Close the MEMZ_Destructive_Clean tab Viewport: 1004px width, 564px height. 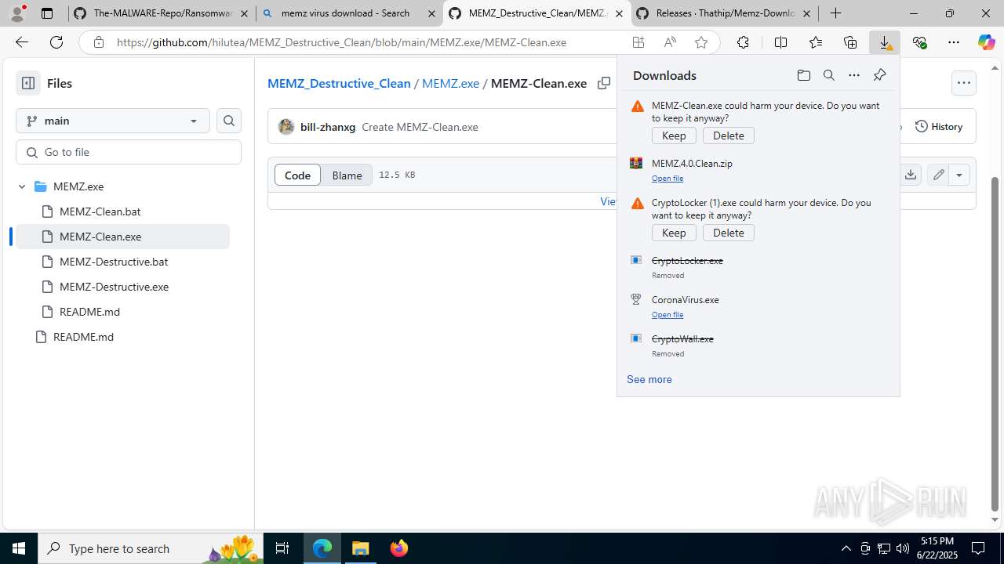pos(619,13)
